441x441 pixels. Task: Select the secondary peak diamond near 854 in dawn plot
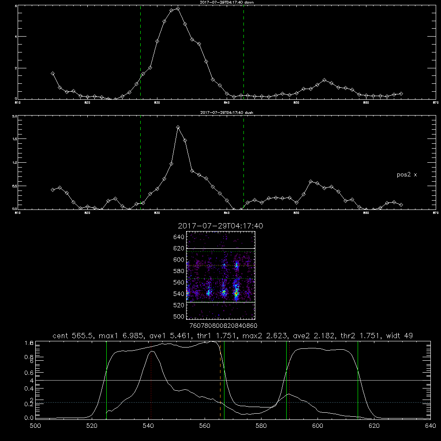[x=324, y=80]
